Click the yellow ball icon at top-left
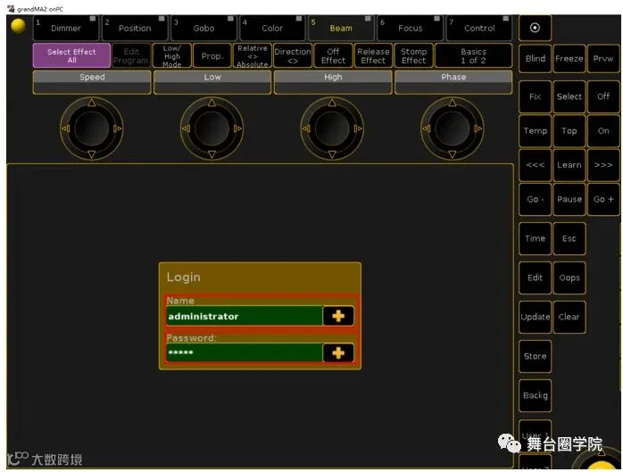The image size is (623, 472). (18, 26)
